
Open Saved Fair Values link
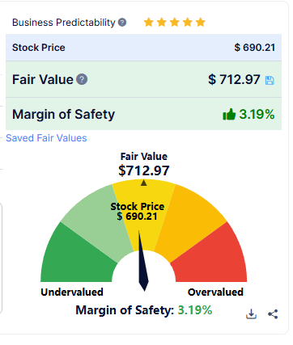coord(46,138)
